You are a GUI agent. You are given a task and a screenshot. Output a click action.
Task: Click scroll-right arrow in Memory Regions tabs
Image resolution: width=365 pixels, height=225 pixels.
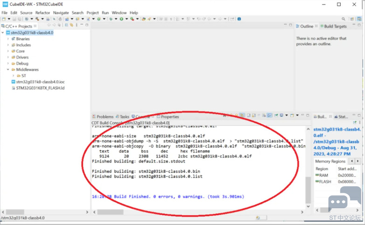click(x=358, y=161)
